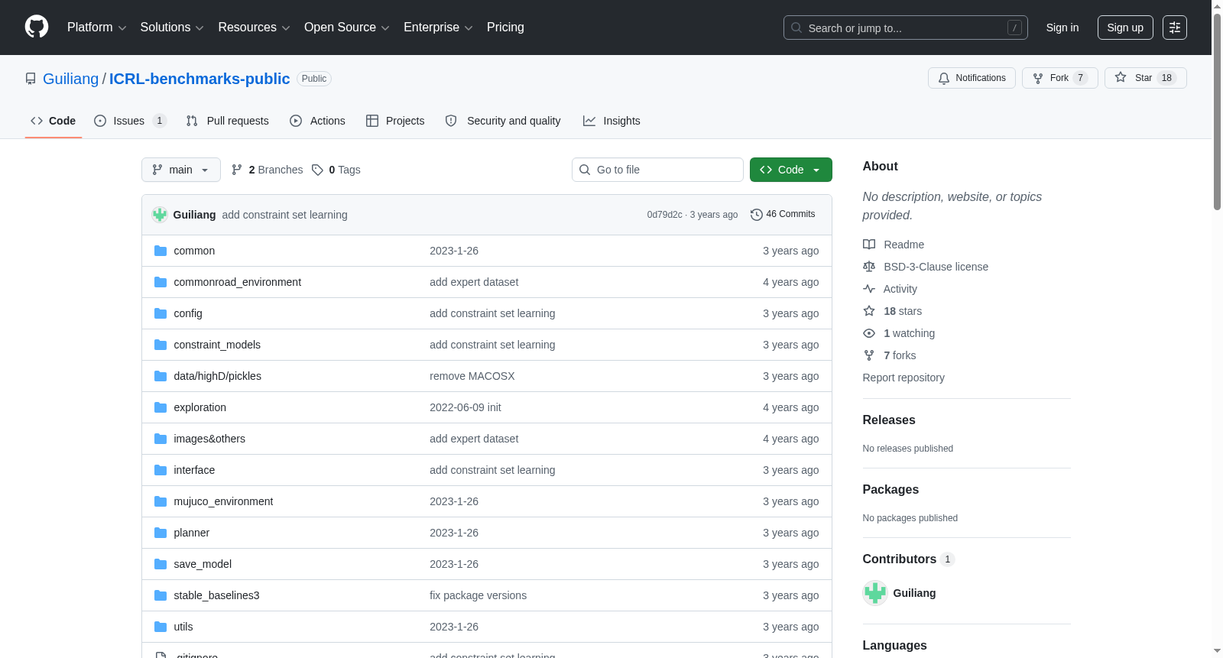Open the Releases section heading

[x=889, y=420]
